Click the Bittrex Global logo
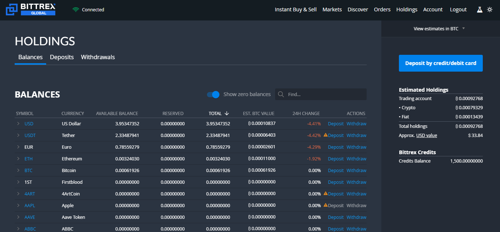The image size is (500, 232). coord(31,9)
